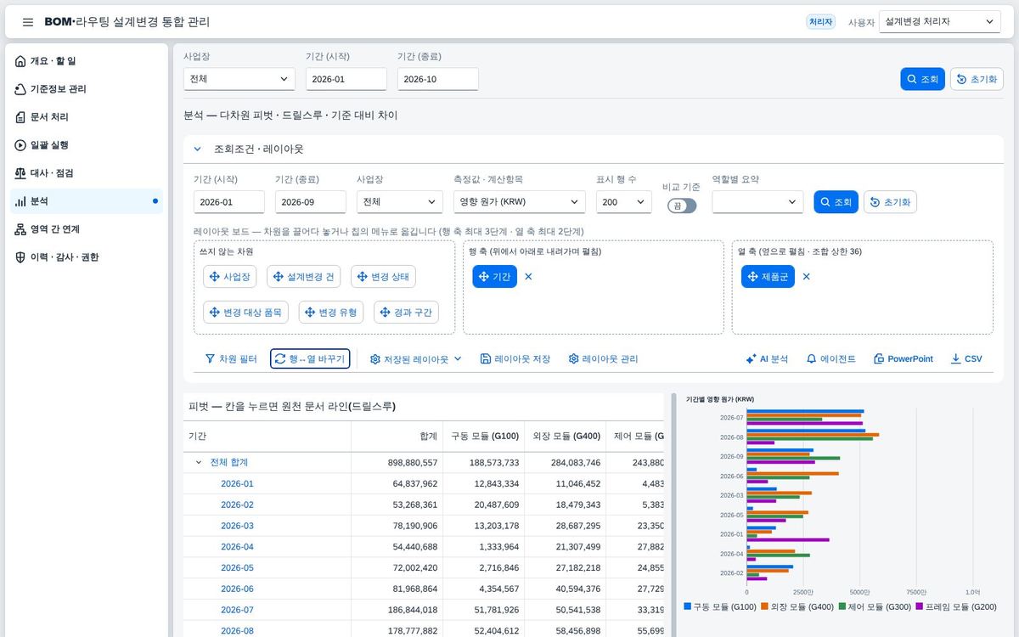Click the 기간 chip in row axis
1019x637 pixels.
pyautogui.click(x=494, y=277)
